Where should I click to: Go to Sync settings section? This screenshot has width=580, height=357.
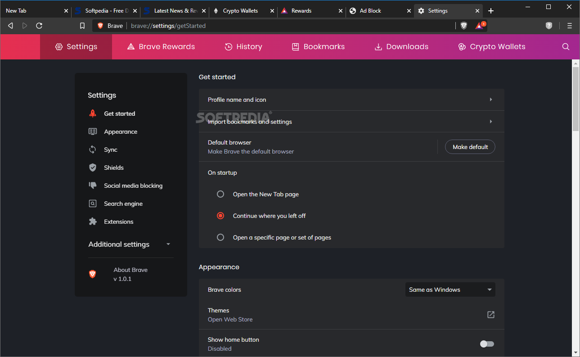click(x=111, y=149)
